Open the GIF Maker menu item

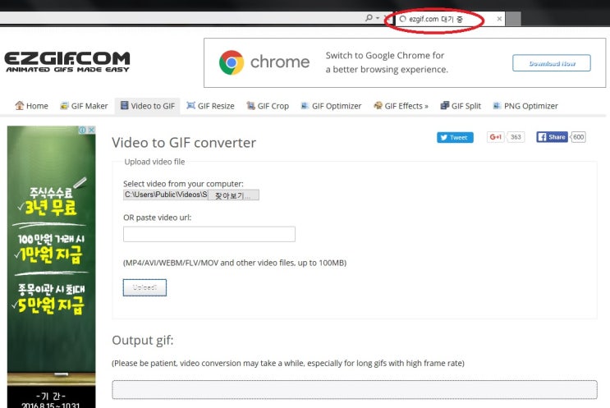(x=84, y=106)
